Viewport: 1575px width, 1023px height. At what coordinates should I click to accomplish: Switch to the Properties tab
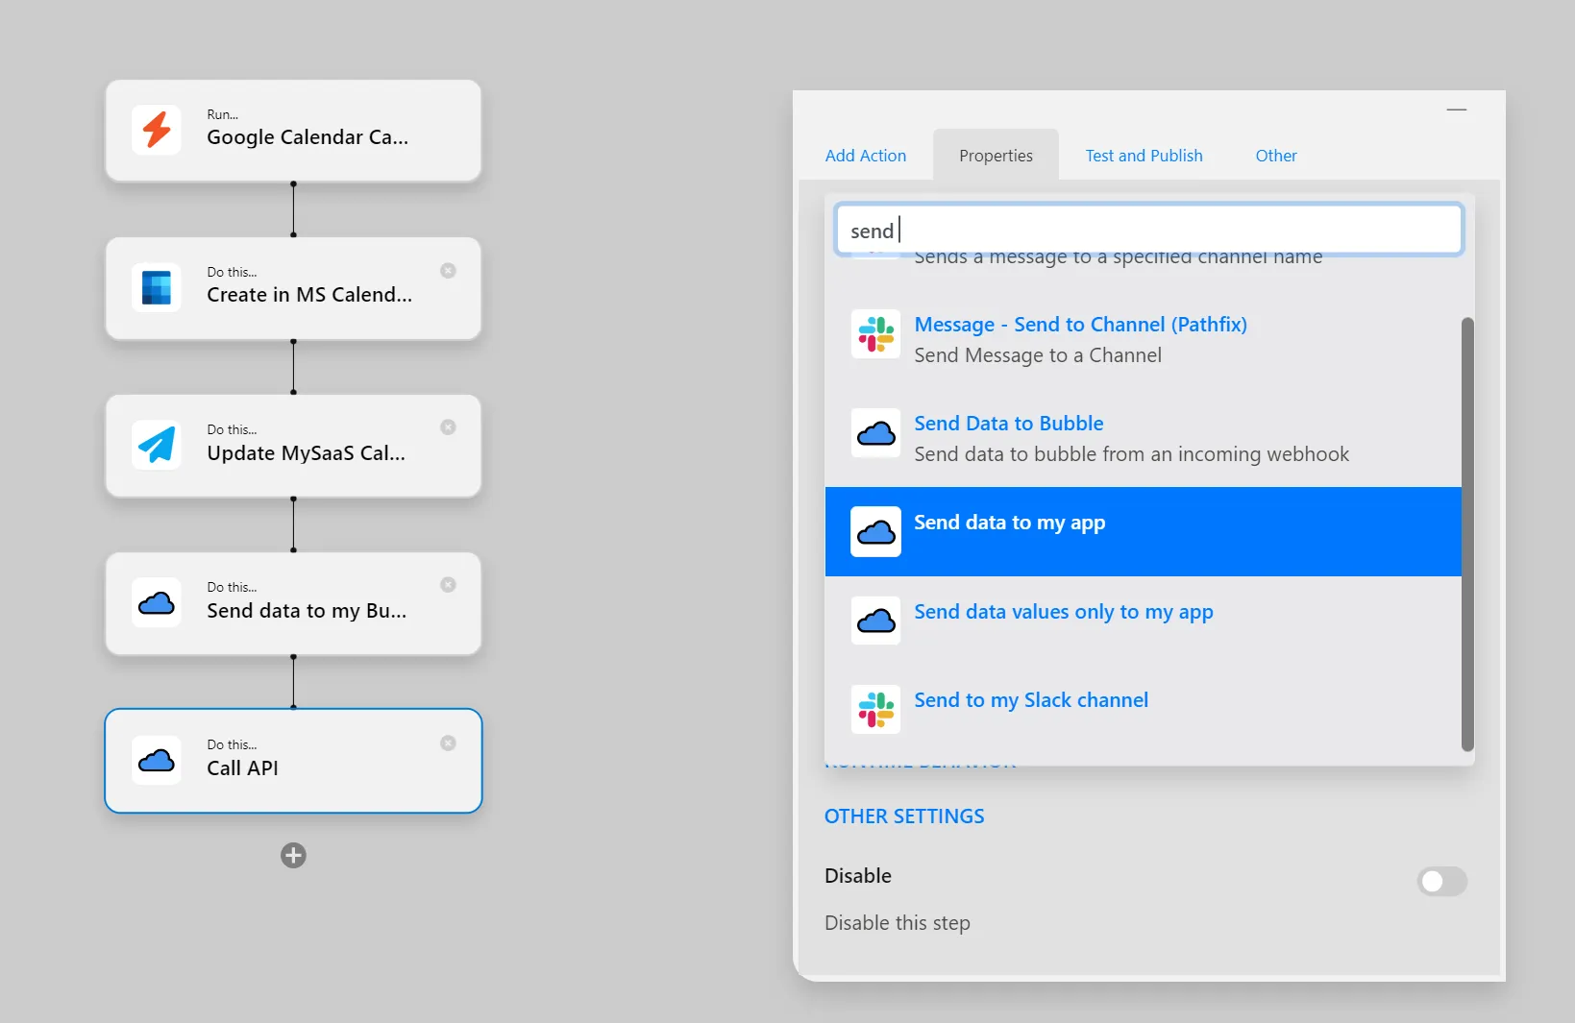coord(996,156)
